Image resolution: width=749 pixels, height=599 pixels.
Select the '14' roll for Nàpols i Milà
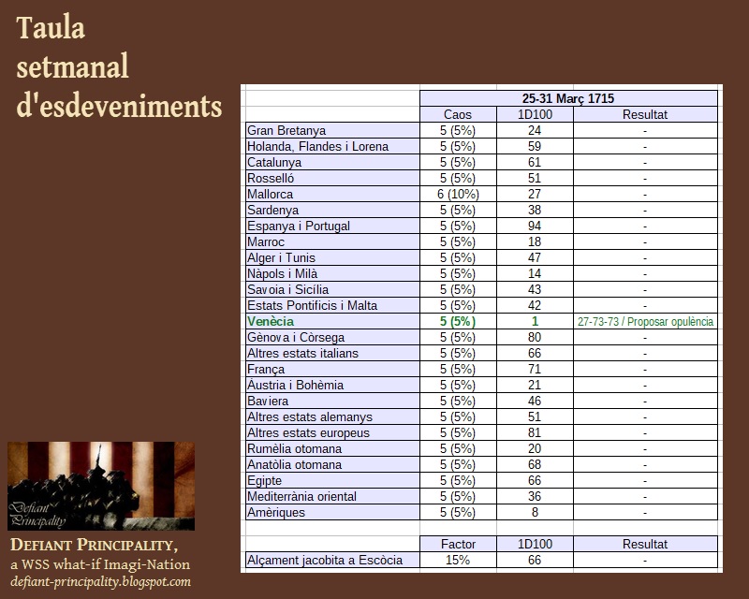click(535, 273)
